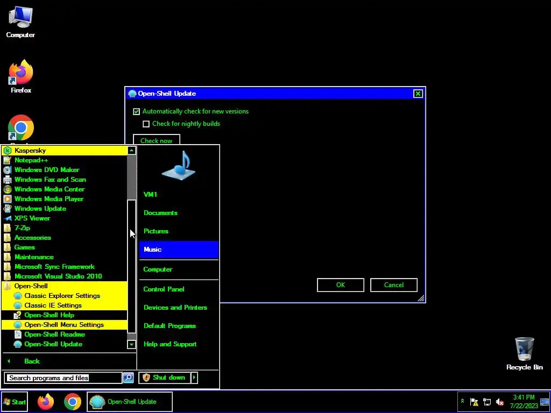Click the search magnifier icon

[128, 378]
